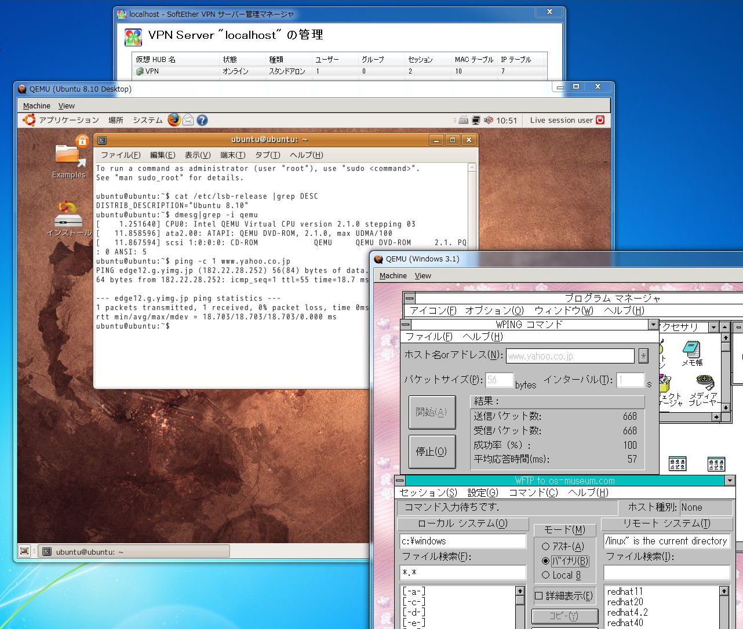Click the c:¥windows local directory field
The height and width of the screenshot is (629, 743).
462,541
